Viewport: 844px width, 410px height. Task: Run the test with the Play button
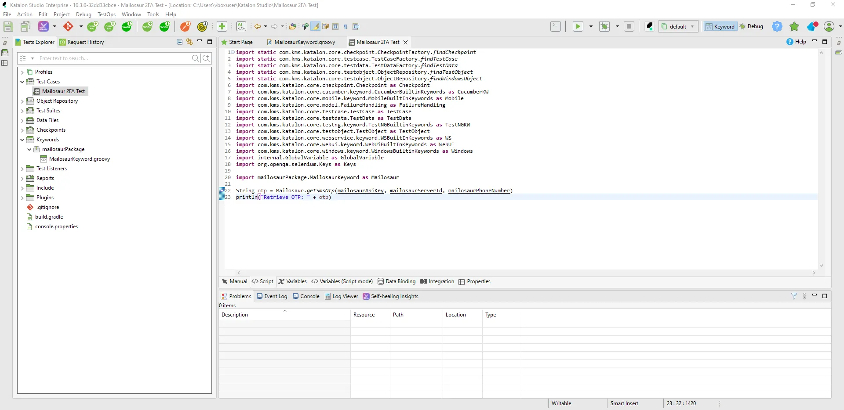coord(578,26)
